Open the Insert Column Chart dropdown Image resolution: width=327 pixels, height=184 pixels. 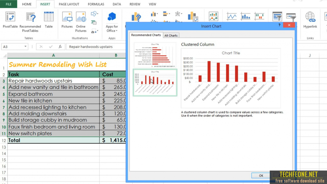[154, 14]
